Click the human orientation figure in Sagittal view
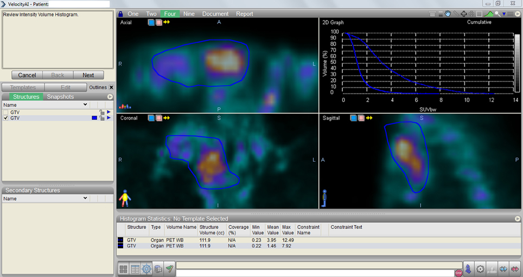This screenshot has width=523, height=277. coord(324,199)
